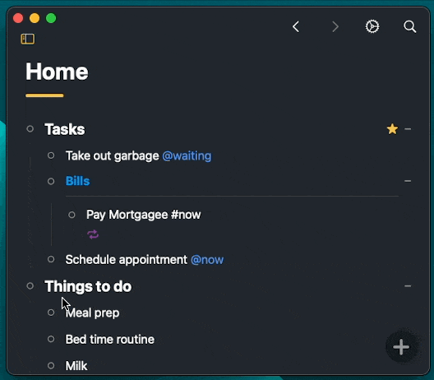The height and width of the screenshot is (380, 434).
Task: Toggle the sidebar panel icon
Action: [x=28, y=39]
